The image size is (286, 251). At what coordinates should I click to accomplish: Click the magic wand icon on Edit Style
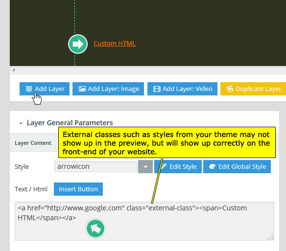tap(164, 166)
